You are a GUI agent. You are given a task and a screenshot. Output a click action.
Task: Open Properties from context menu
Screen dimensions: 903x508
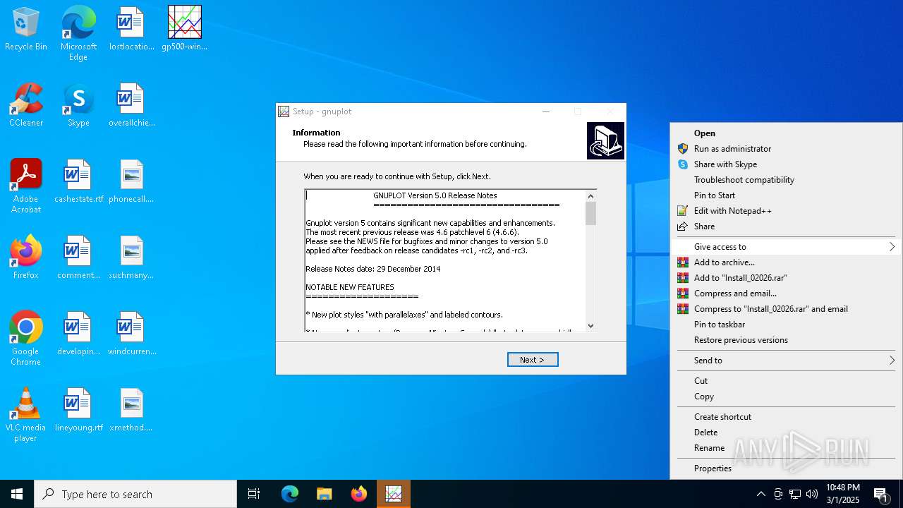tap(786, 468)
